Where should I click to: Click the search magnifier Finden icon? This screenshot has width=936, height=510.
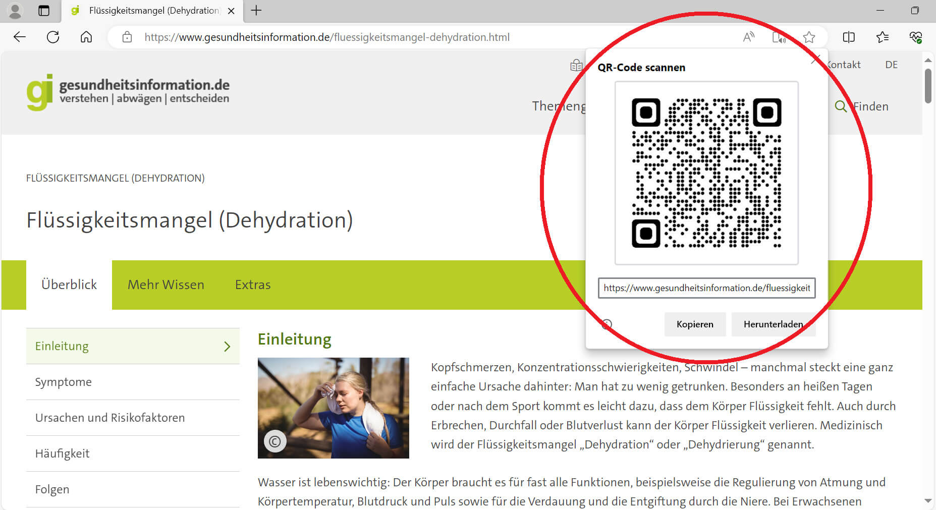(x=841, y=106)
